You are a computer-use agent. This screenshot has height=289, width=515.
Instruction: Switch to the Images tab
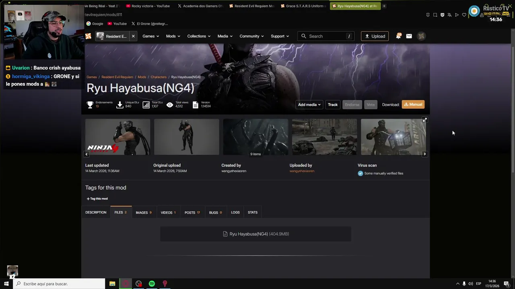pyautogui.click(x=144, y=212)
